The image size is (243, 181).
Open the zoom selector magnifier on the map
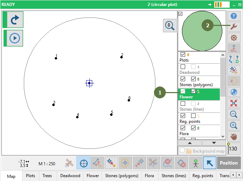(x=170, y=26)
